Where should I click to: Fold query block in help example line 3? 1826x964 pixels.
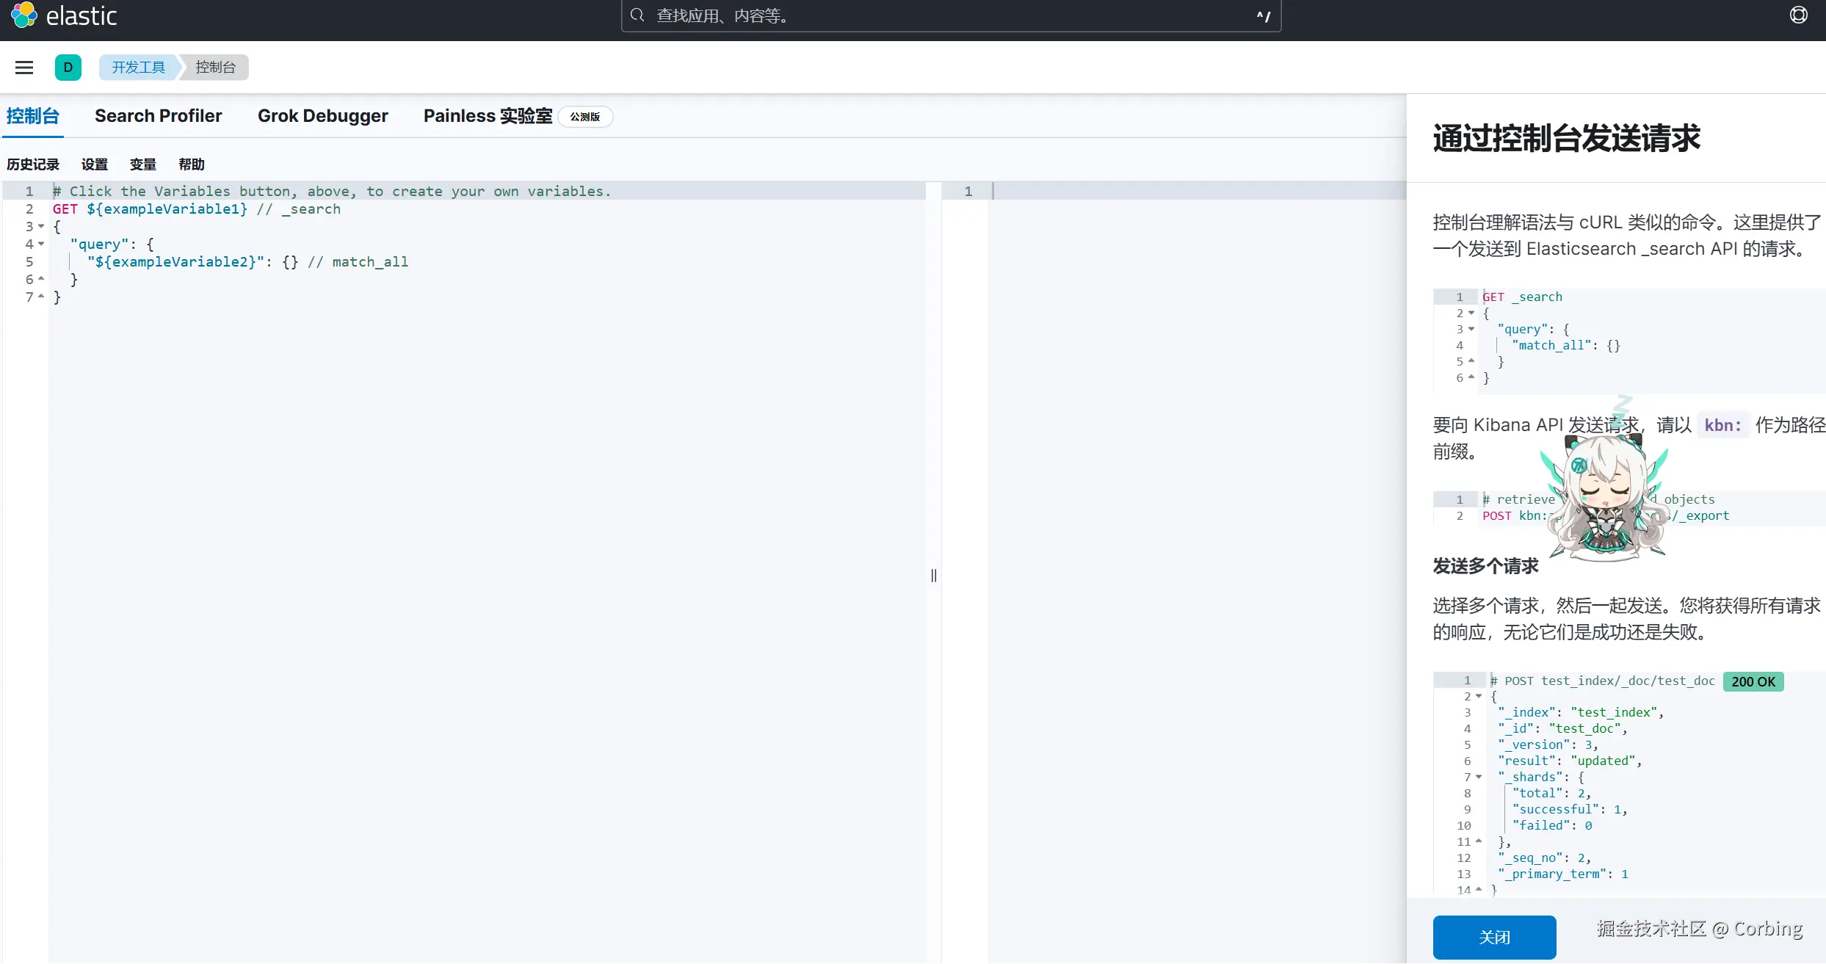point(1471,329)
